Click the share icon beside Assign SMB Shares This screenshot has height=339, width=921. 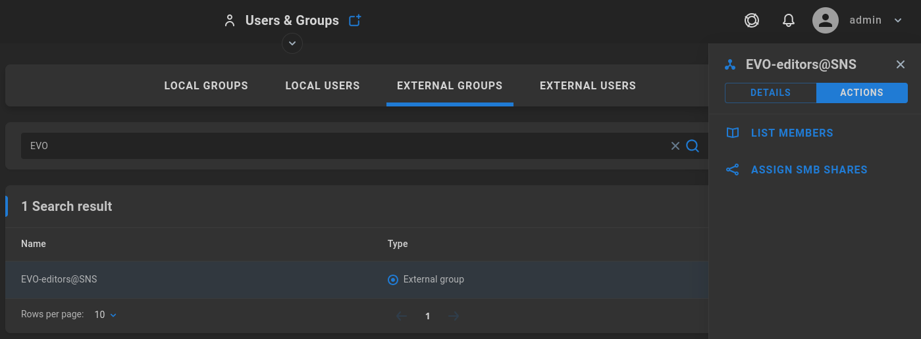(x=733, y=169)
